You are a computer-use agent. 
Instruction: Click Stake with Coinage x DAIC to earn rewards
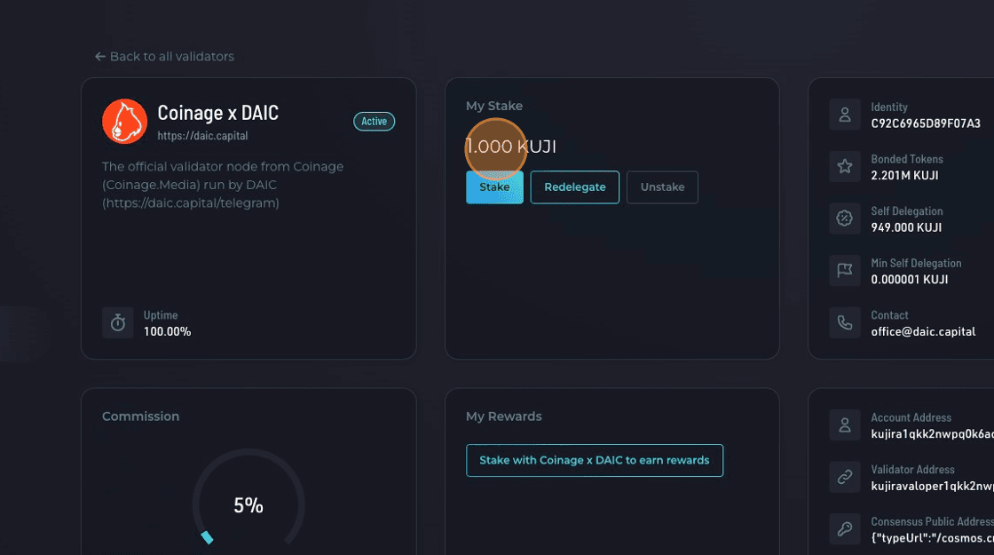(x=594, y=461)
